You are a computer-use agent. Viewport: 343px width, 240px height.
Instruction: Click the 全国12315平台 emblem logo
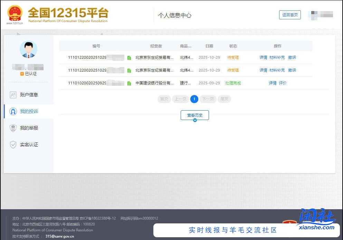(x=15, y=13)
